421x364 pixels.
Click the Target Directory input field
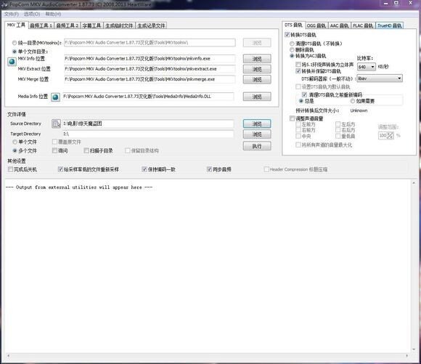[x=148, y=134]
